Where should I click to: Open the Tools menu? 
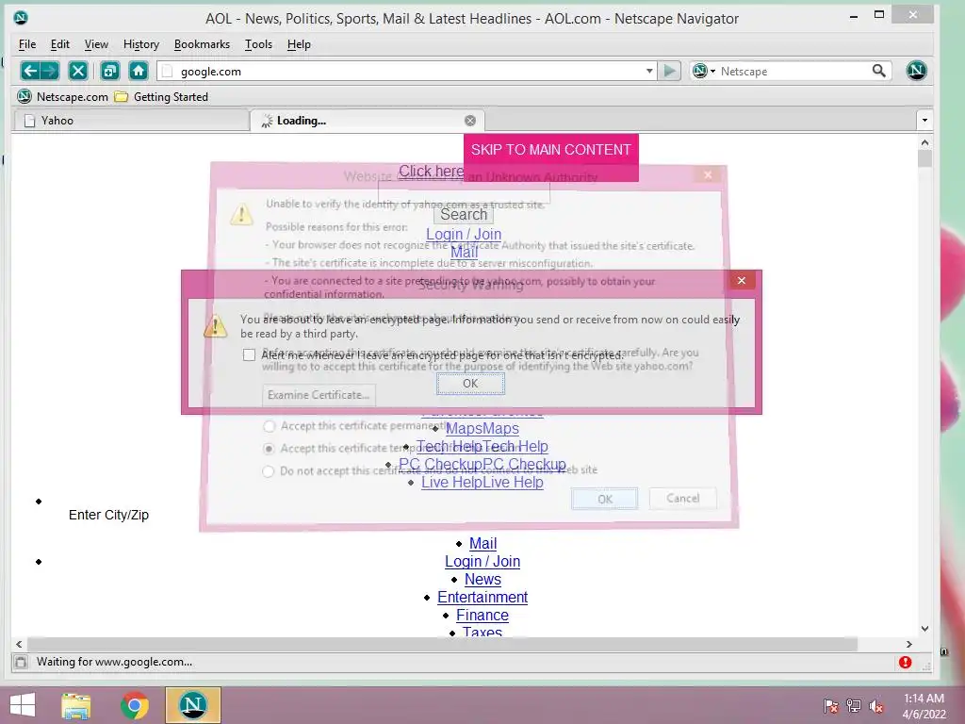click(x=258, y=44)
